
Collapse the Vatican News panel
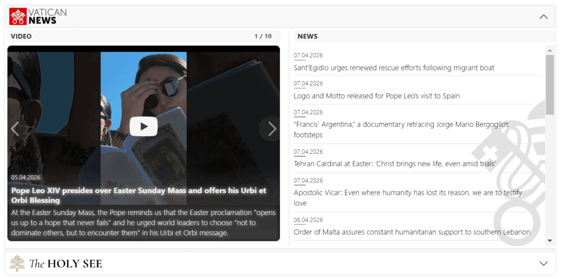[543, 16]
